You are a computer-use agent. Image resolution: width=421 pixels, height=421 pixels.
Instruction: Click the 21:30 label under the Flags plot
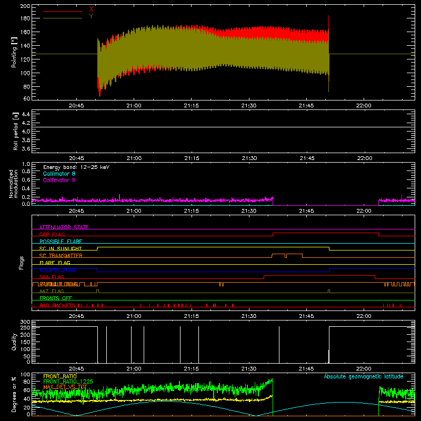pyautogui.click(x=248, y=316)
